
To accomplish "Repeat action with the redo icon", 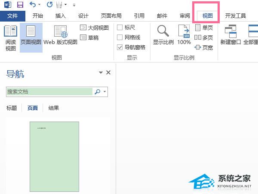I will 49,5.
